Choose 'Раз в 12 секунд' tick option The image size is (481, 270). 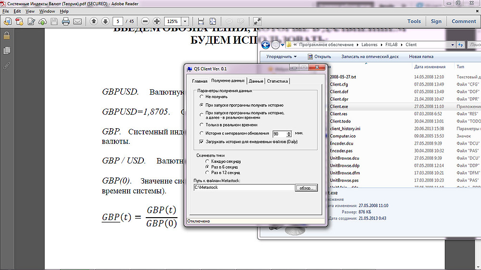coord(207,172)
